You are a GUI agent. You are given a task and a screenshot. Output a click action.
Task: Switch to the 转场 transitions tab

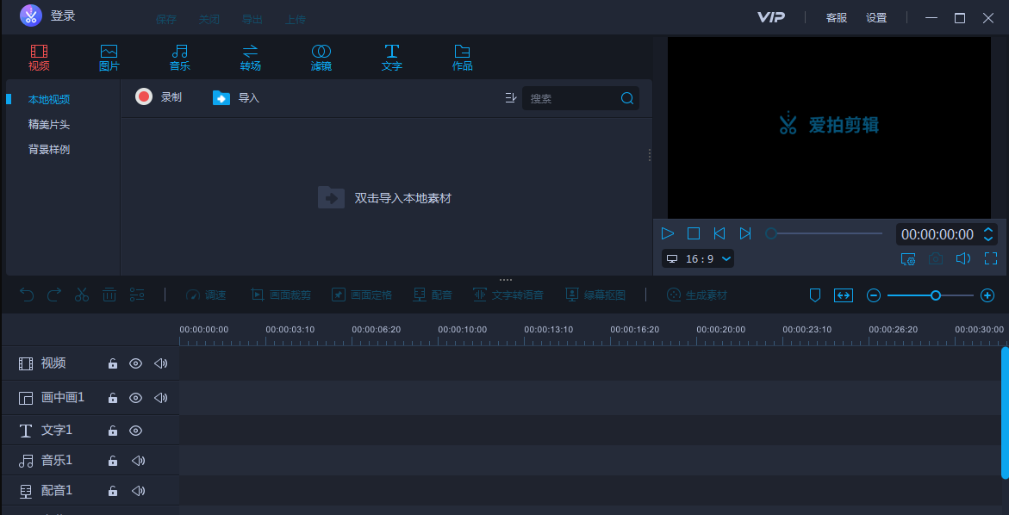[x=250, y=57]
